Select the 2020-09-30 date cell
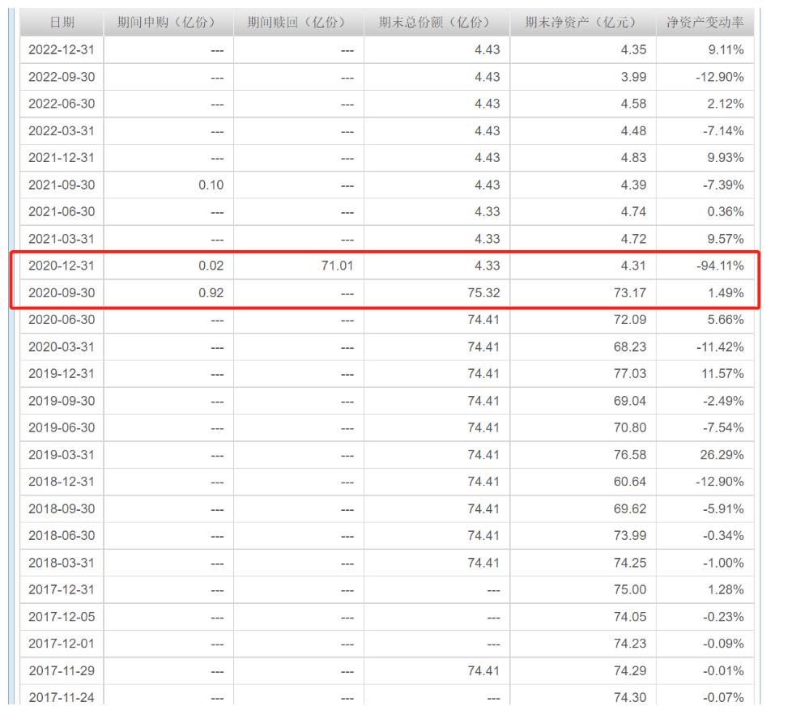Screen dimensions: 792x723 (62, 293)
